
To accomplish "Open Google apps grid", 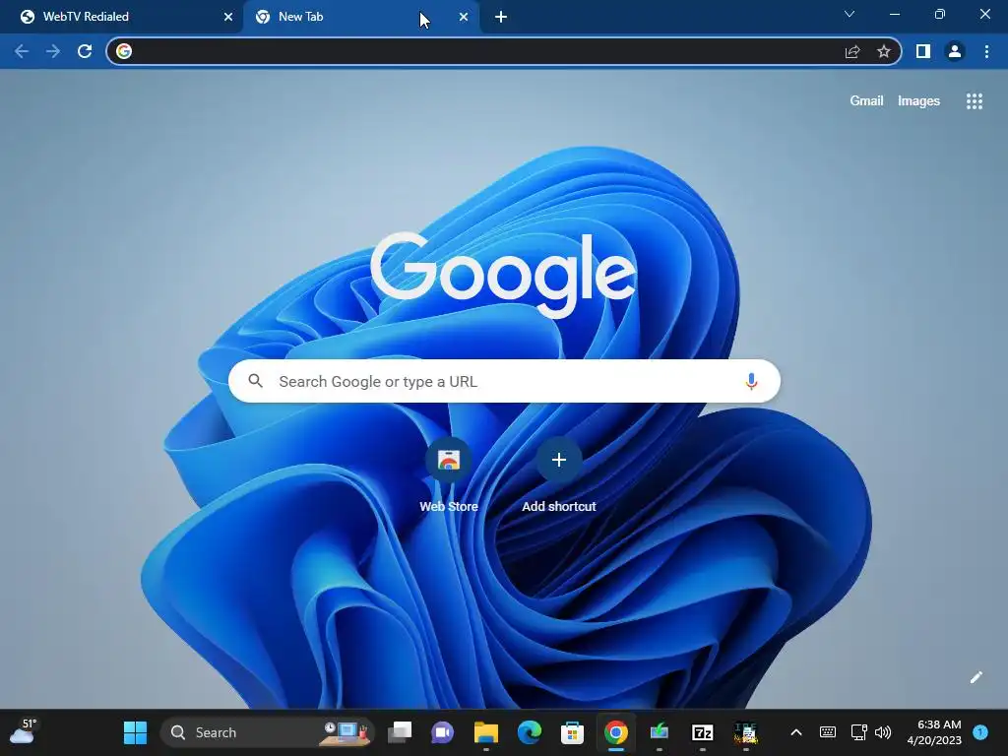I will 974,101.
